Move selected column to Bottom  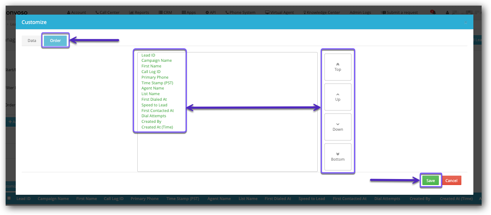click(x=338, y=157)
